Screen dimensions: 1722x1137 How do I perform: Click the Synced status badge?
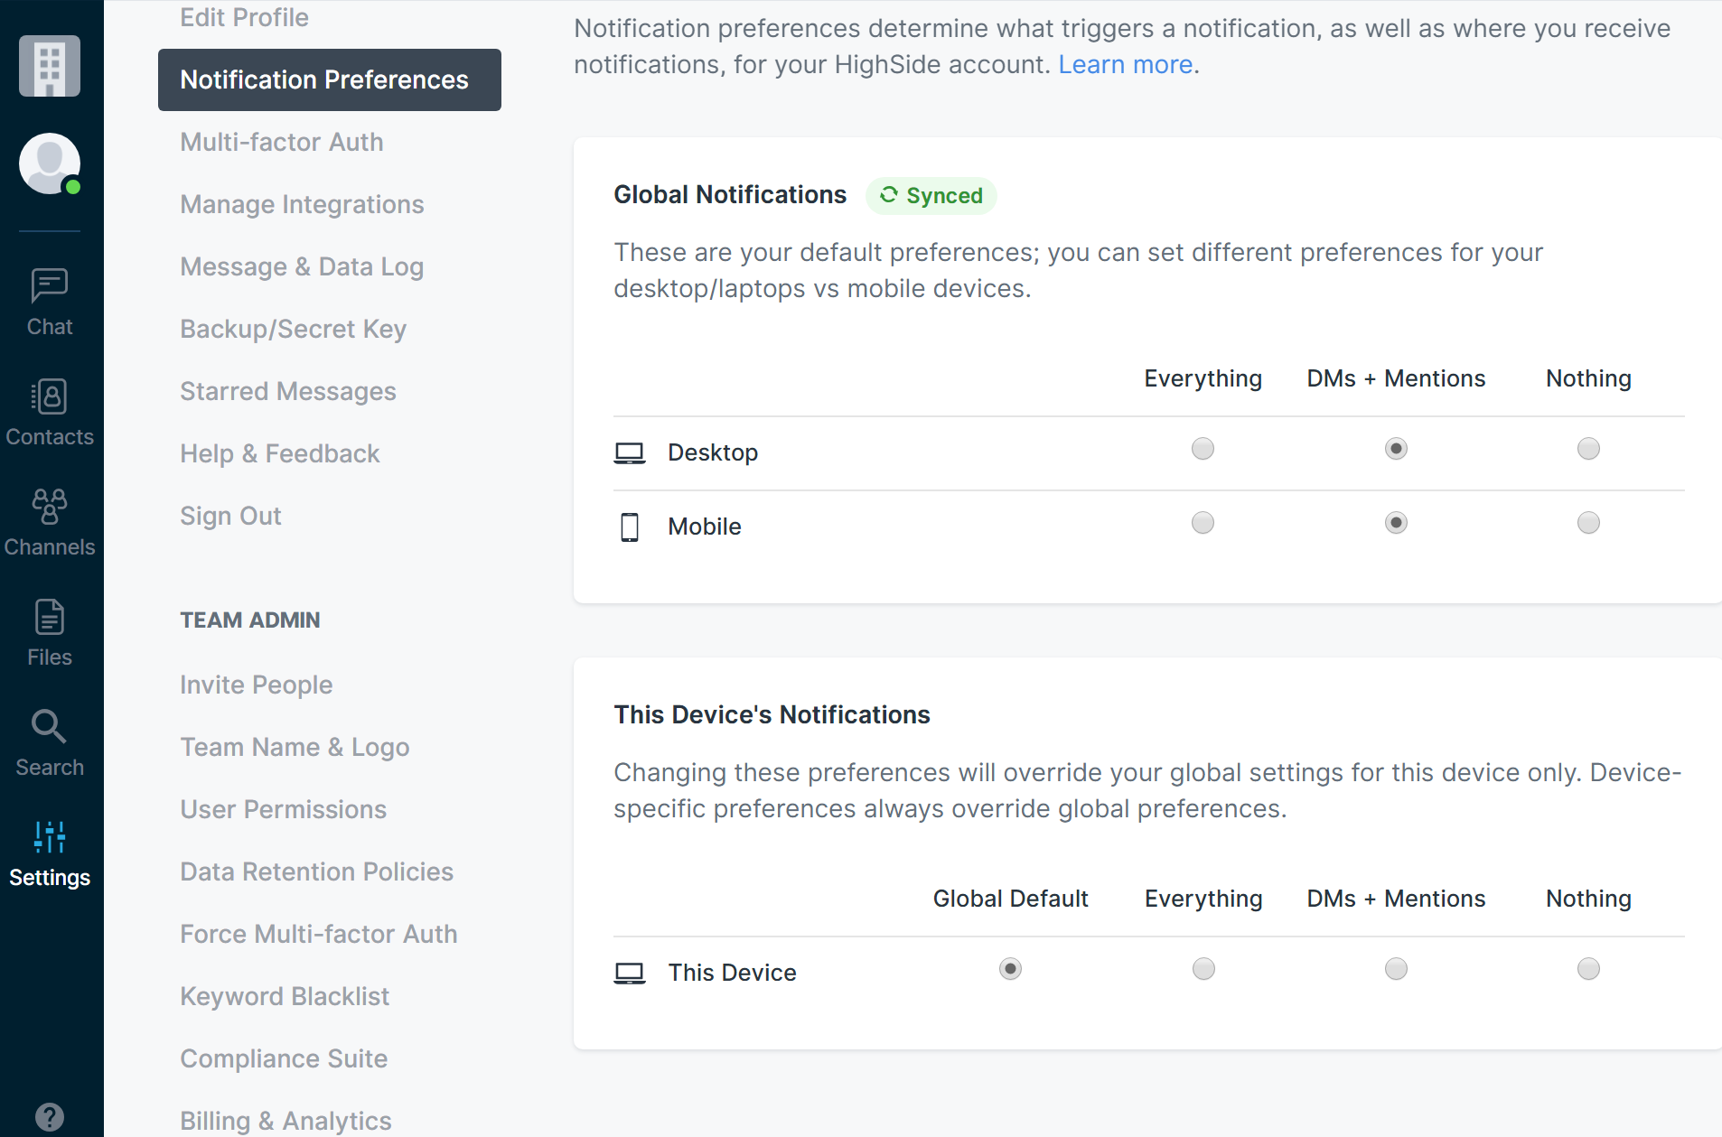(931, 196)
